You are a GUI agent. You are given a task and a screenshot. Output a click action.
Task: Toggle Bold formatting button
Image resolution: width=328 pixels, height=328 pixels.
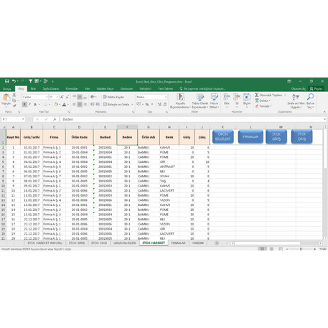(24, 104)
